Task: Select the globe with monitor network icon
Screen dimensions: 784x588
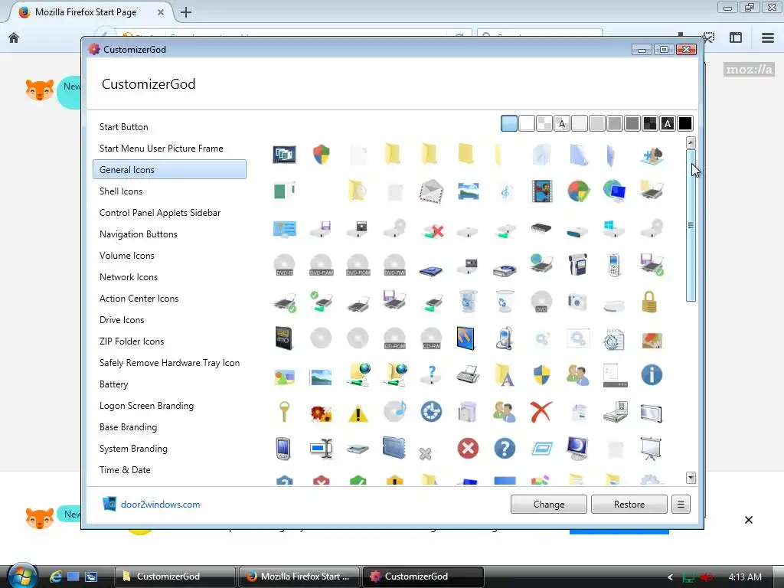Action: click(615, 191)
